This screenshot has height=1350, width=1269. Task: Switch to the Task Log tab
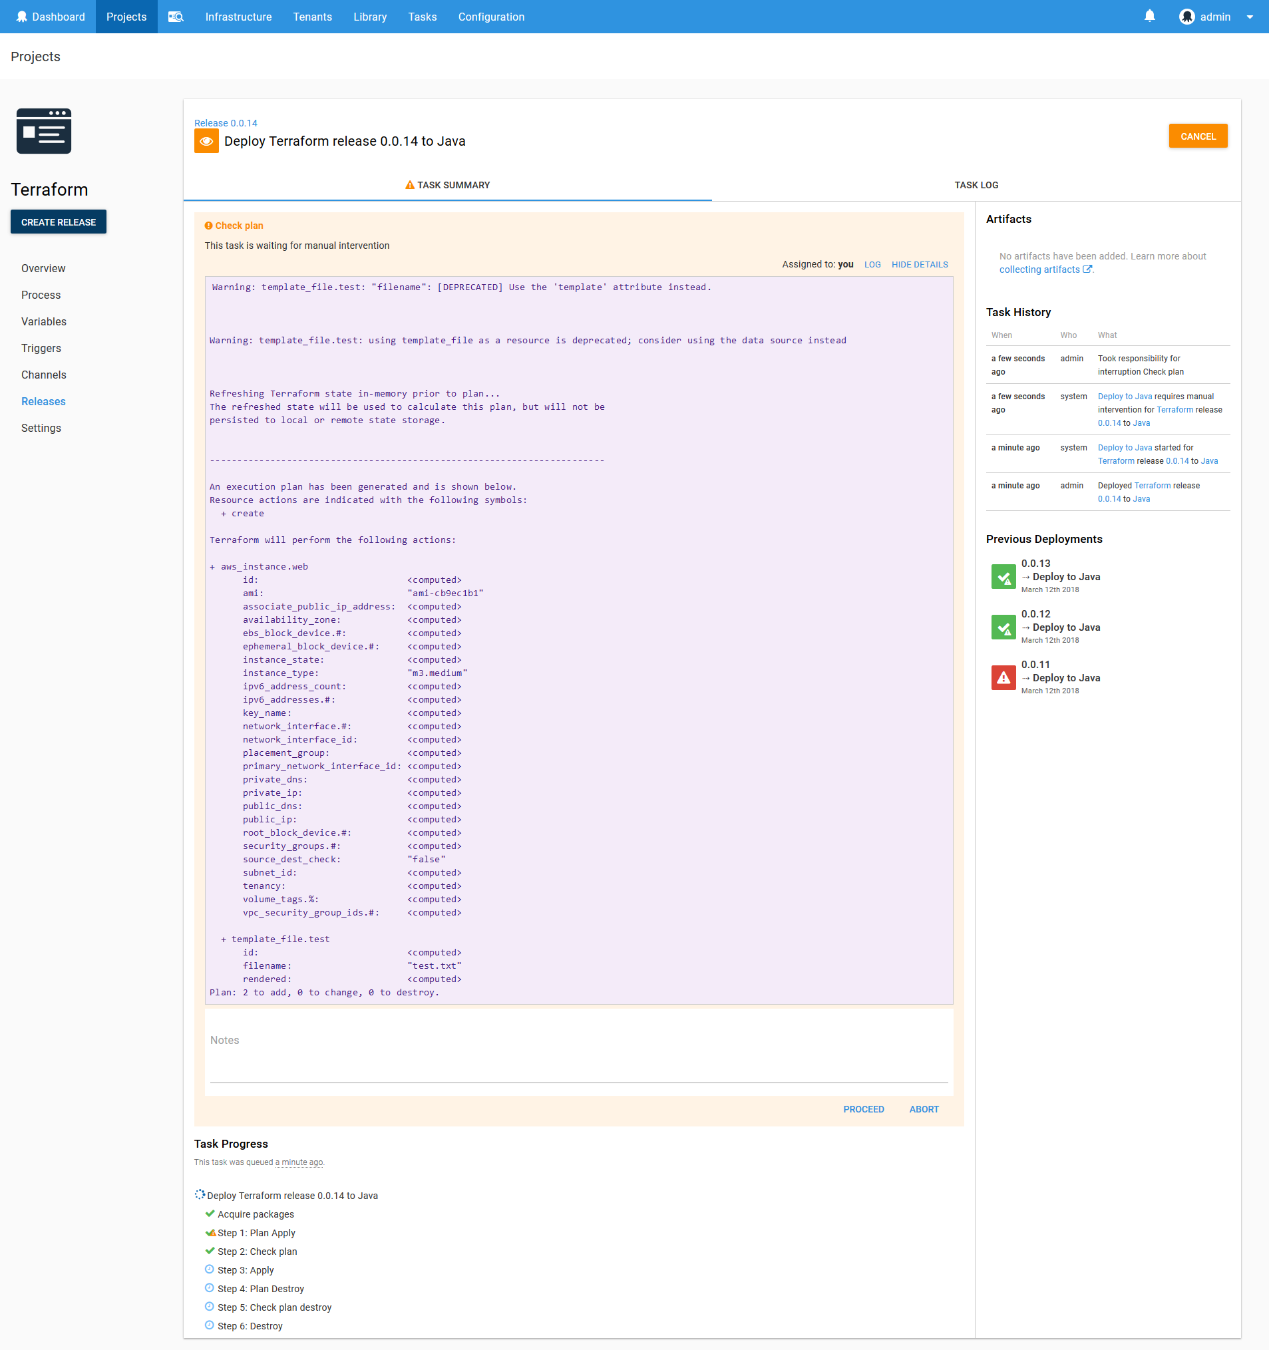[976, 185]
